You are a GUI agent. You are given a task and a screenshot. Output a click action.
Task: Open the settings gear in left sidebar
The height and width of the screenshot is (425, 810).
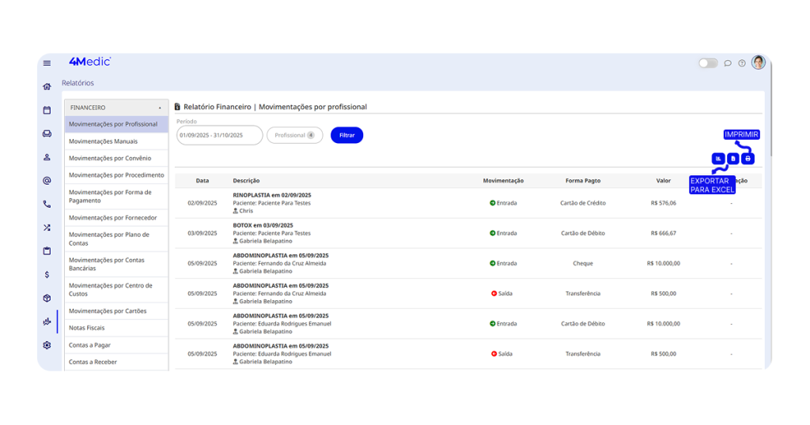47,345
